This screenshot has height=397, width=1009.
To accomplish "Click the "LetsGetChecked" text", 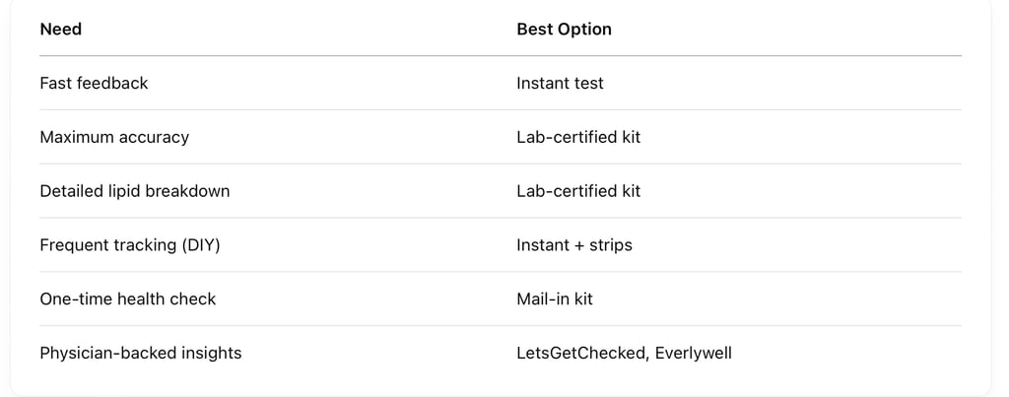I will pos(581,354).
